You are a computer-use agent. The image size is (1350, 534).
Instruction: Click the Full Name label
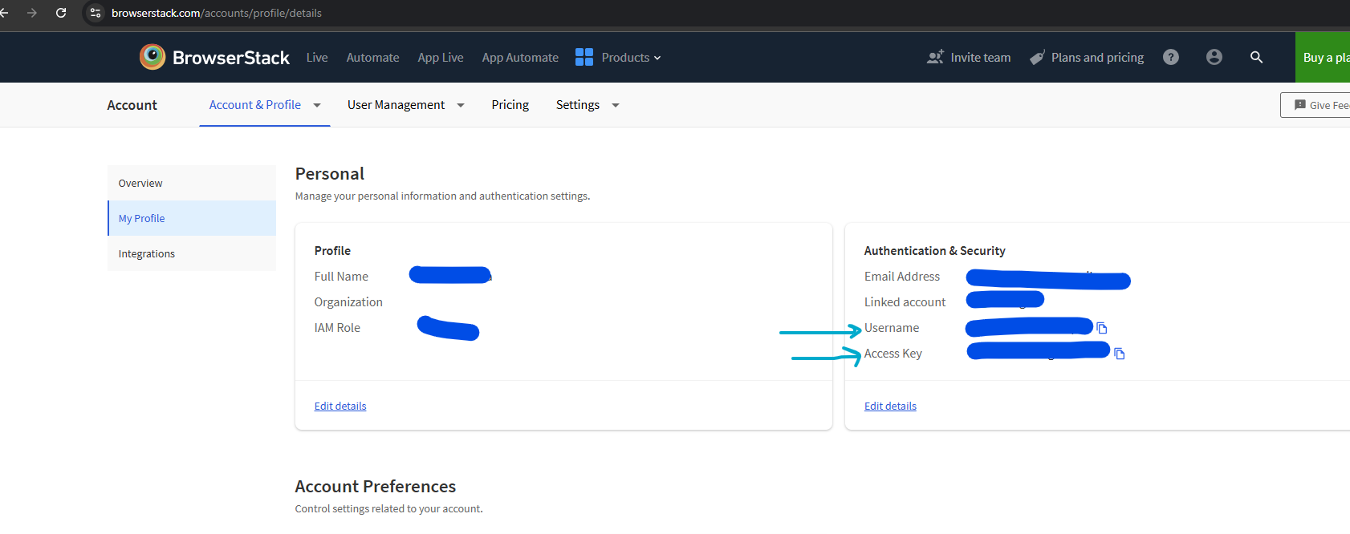click(x=341, y=277)
